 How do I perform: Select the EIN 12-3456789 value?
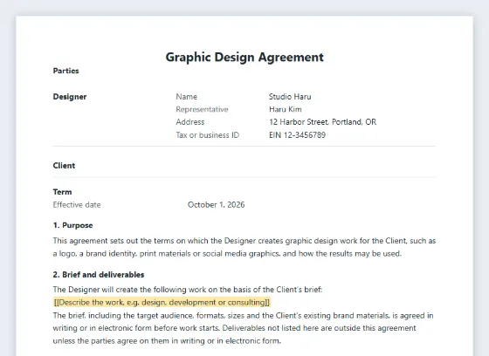(x=297, y=135)
